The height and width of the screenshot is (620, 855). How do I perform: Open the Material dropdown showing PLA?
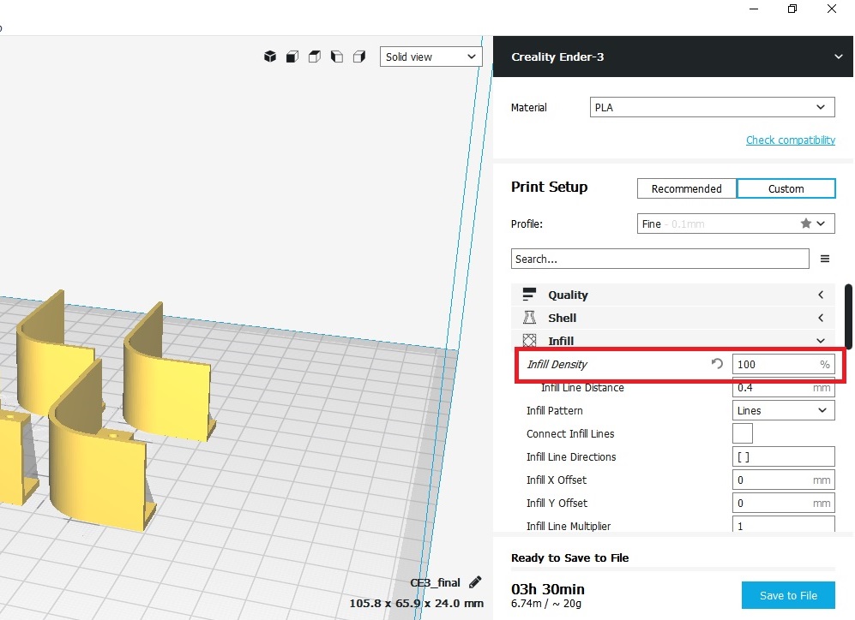click(712, 107)
